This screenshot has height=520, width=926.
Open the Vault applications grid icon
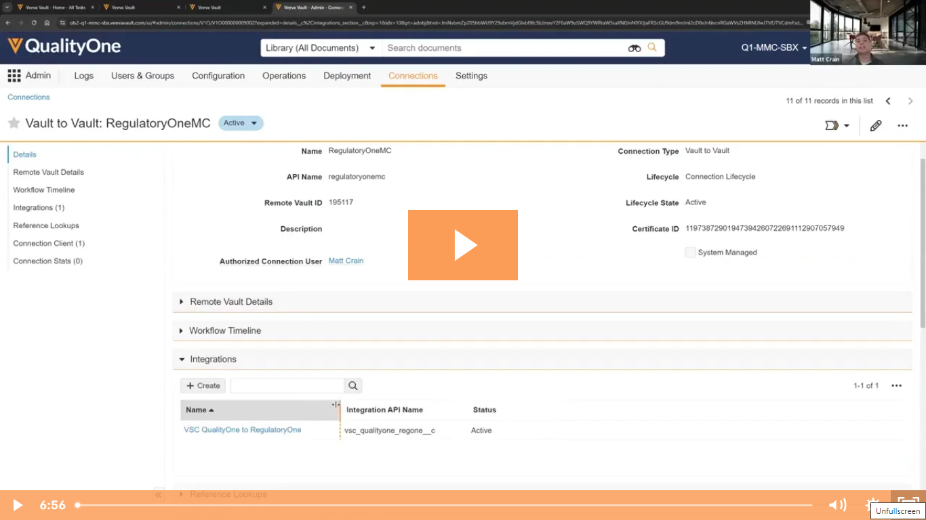click(14, 75)
